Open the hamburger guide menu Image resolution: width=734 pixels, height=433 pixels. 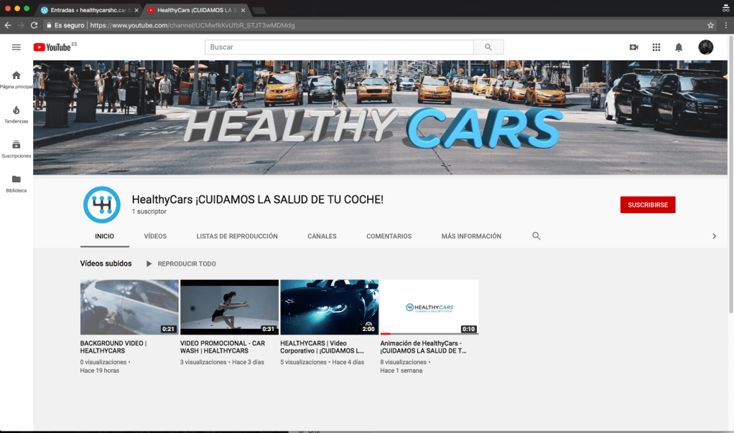[x=16, y=47]
